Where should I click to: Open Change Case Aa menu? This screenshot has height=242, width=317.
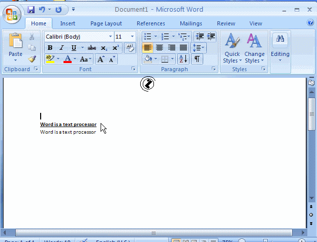(85, 59)
